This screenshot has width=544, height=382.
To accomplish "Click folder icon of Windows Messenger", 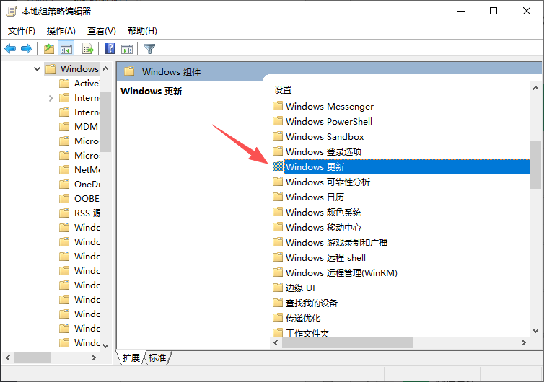I will 278,106.
